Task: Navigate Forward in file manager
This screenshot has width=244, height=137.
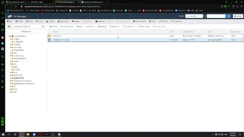Action: pyautogui.click(x=90, y=27)
